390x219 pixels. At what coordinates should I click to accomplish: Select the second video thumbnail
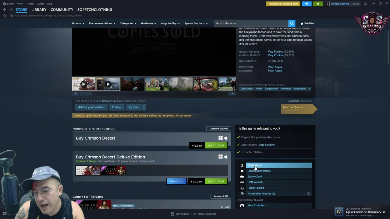click(108, 84)
